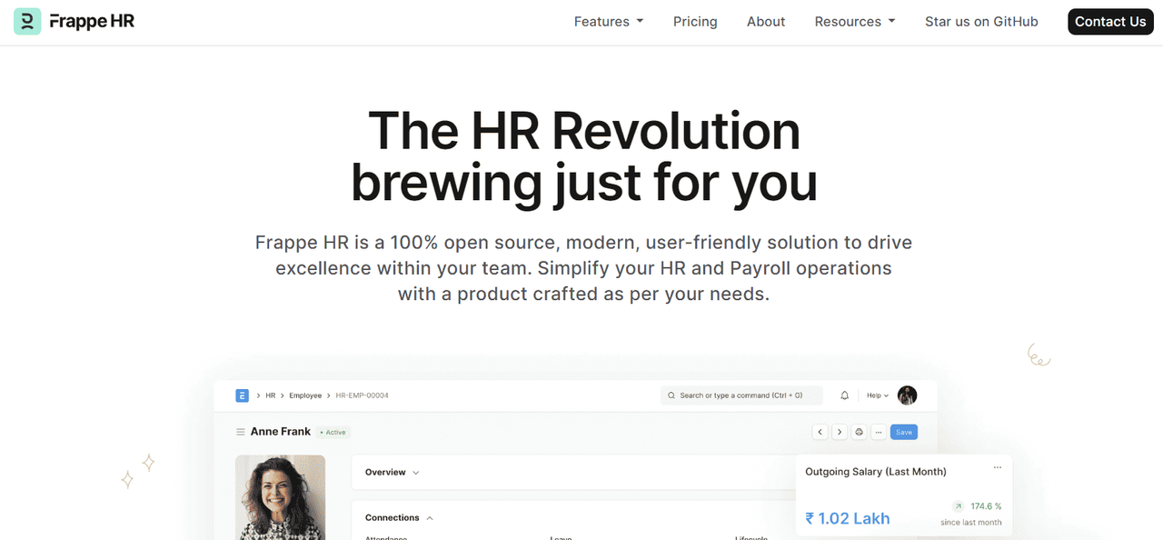
Task: Open the notifications bell
Action: (845, 395)
